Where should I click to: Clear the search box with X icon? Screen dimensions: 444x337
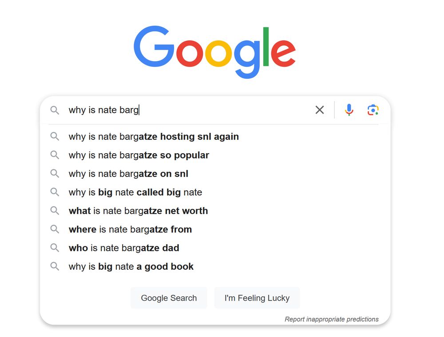pos(320,110)
